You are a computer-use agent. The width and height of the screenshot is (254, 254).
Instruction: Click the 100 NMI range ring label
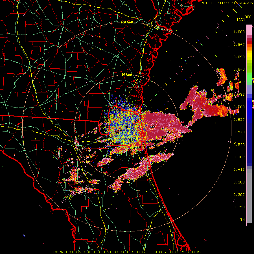[x=127, y=22]
